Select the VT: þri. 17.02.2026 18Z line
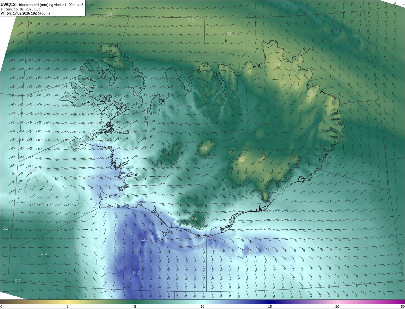 (25, 13)
